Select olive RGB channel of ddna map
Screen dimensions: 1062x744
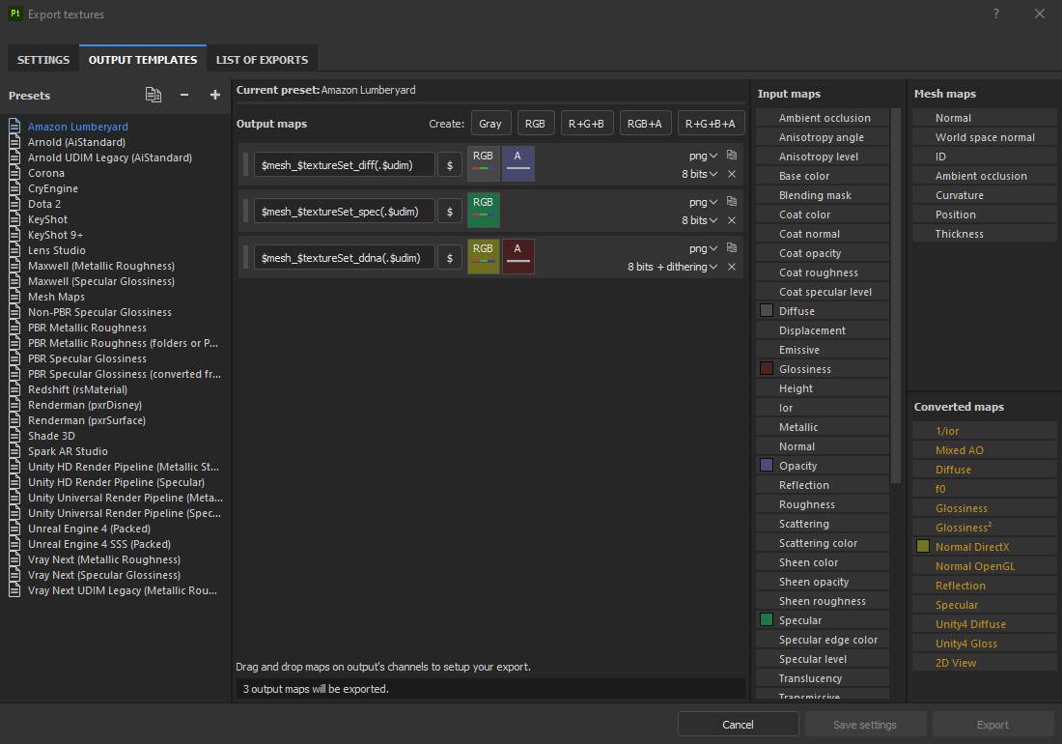click(x=484, y=256)
